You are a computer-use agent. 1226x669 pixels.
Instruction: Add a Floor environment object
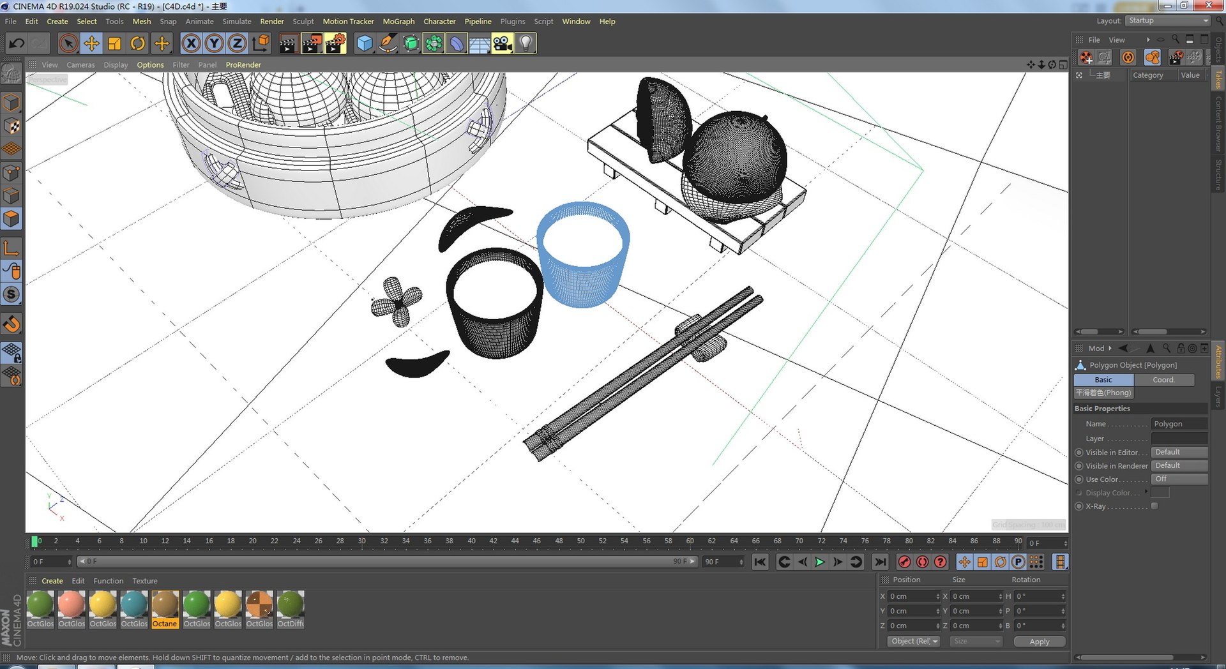pos(480,43)
